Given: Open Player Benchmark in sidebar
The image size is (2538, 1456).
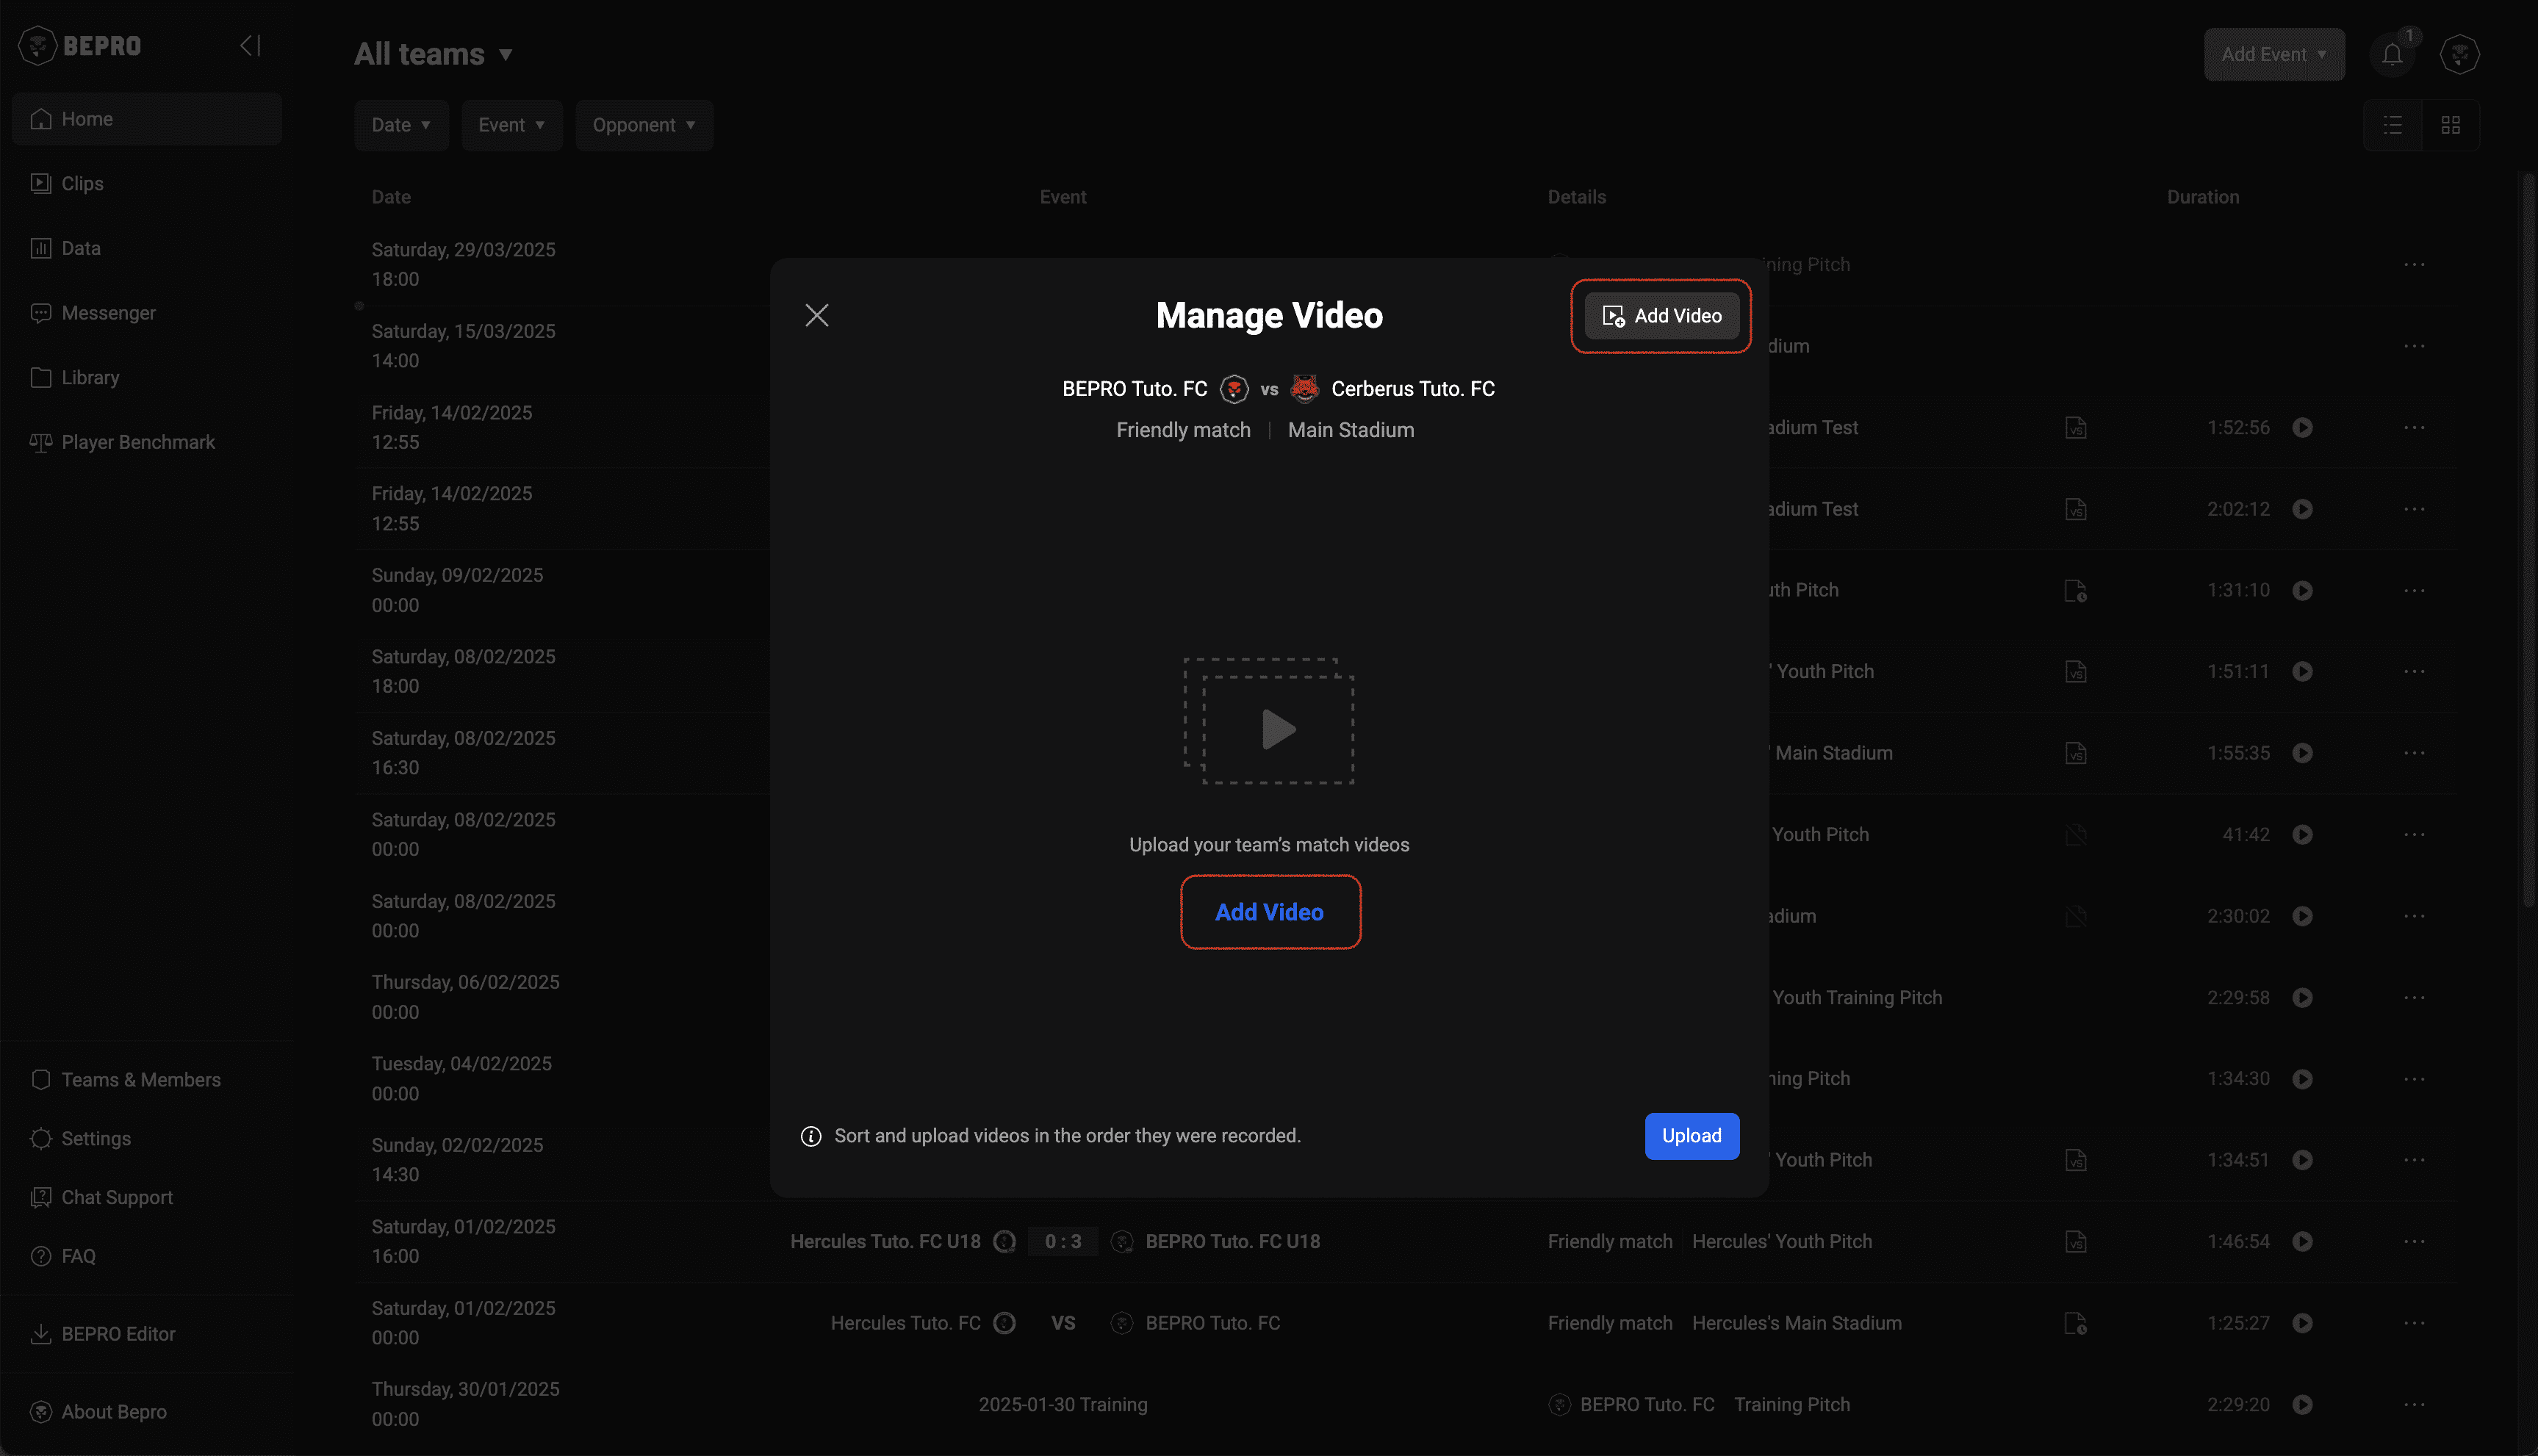Looking at the screenshot, I should 138,442.
